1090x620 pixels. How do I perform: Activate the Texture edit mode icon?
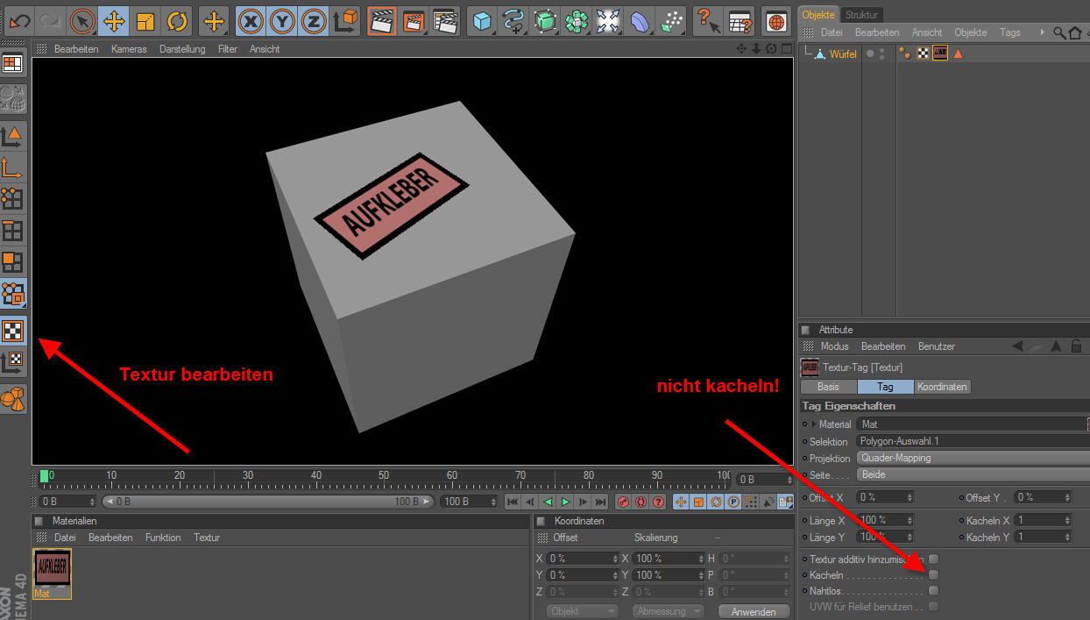(13, 331)
